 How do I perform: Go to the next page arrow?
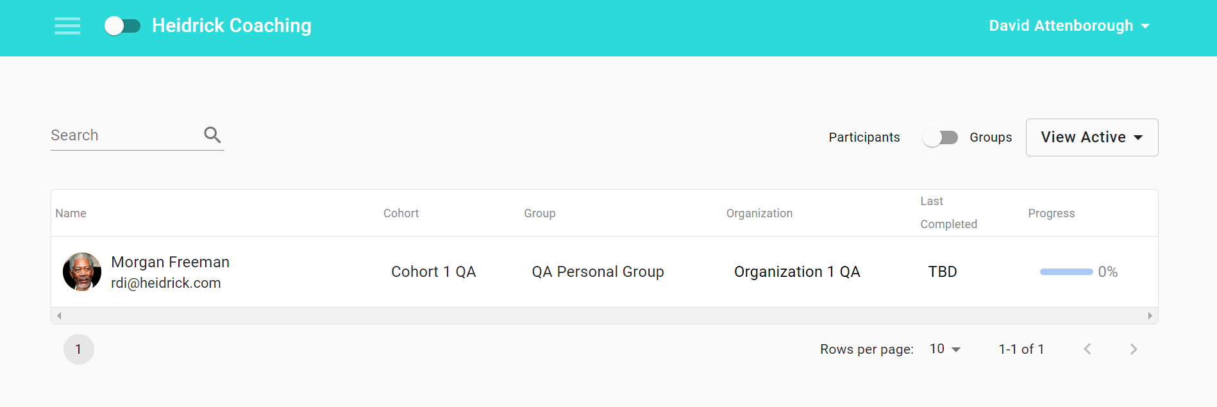[1134, 349]
